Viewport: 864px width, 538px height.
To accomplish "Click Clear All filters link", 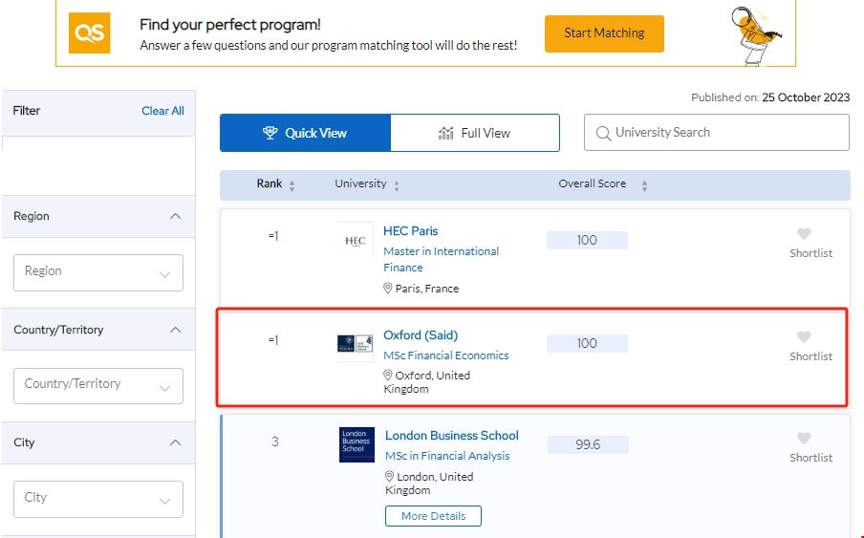I will point(162,111).
